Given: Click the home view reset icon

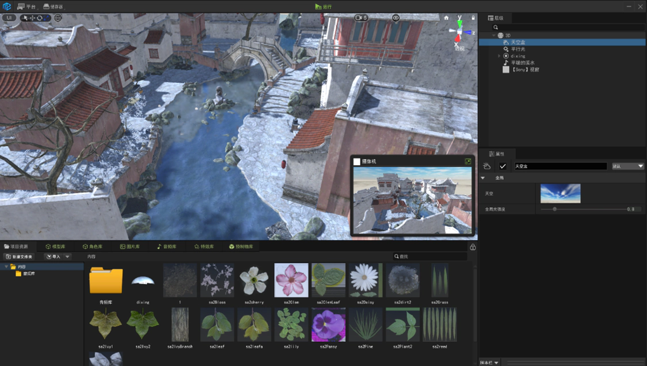Looking at the screenshot, I should 446,18.
